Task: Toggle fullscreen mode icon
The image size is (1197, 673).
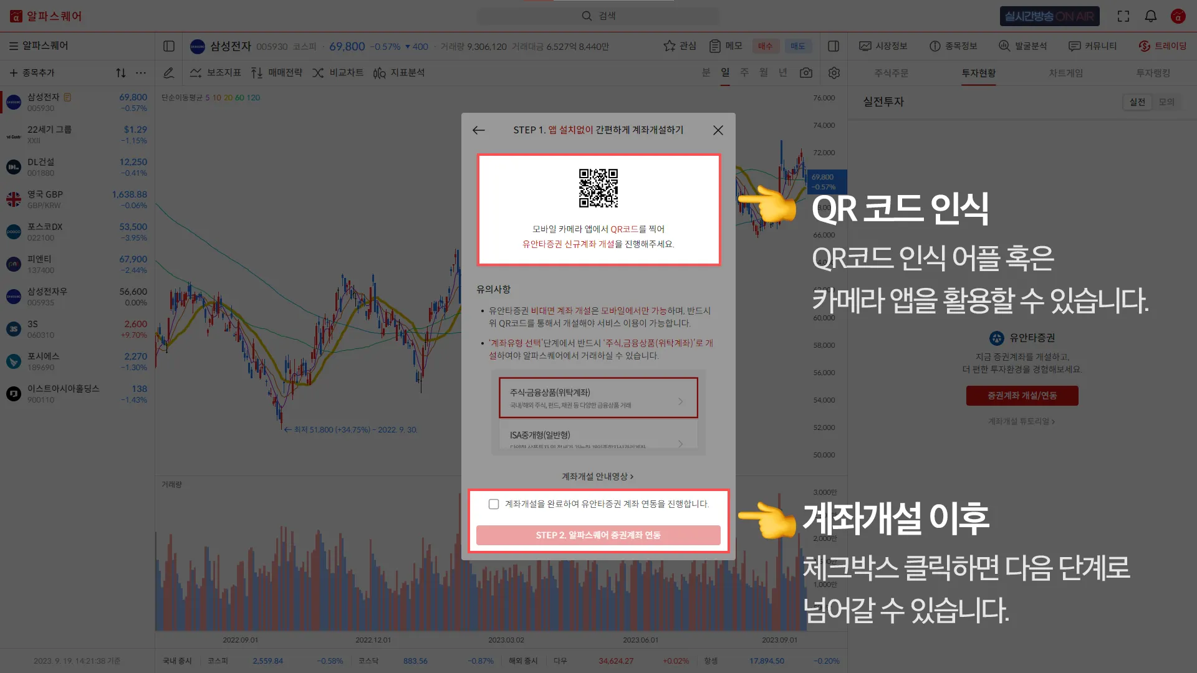Action: [1123, 16]
